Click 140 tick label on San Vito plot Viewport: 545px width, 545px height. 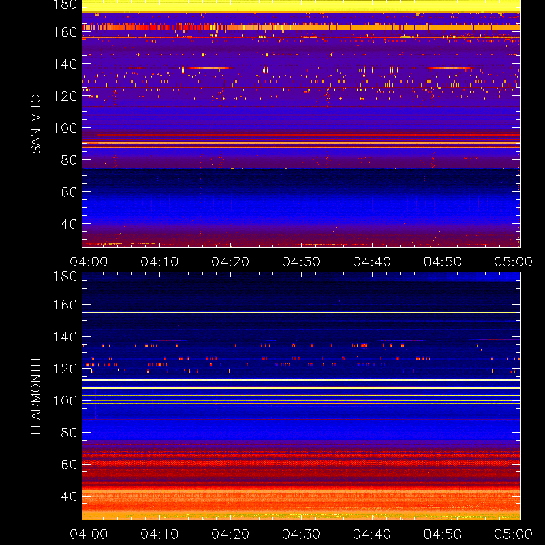click(65, 64)
